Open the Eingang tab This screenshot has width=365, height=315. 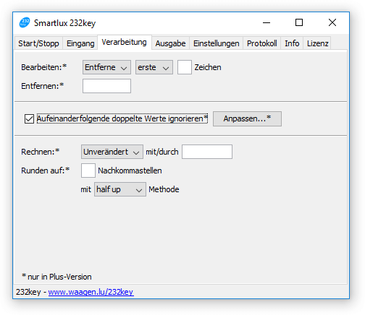pos(80,43)
